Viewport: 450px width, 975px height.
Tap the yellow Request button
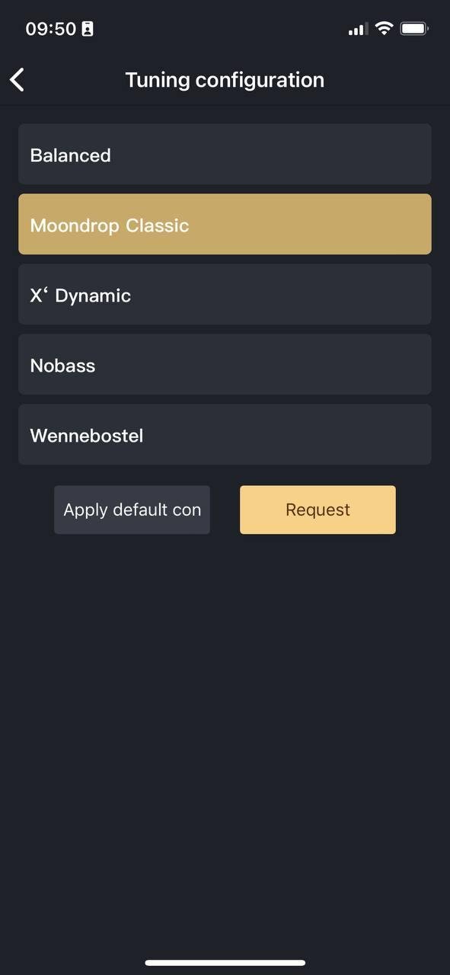[x=318, y=510]
